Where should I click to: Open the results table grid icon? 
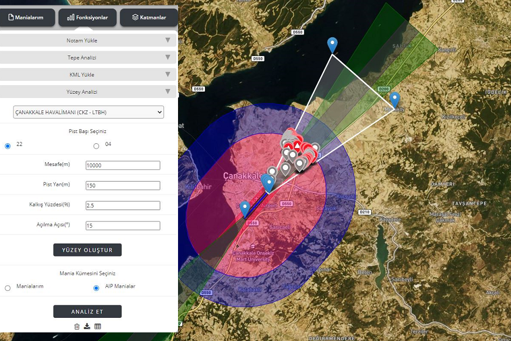pos(98,326)
